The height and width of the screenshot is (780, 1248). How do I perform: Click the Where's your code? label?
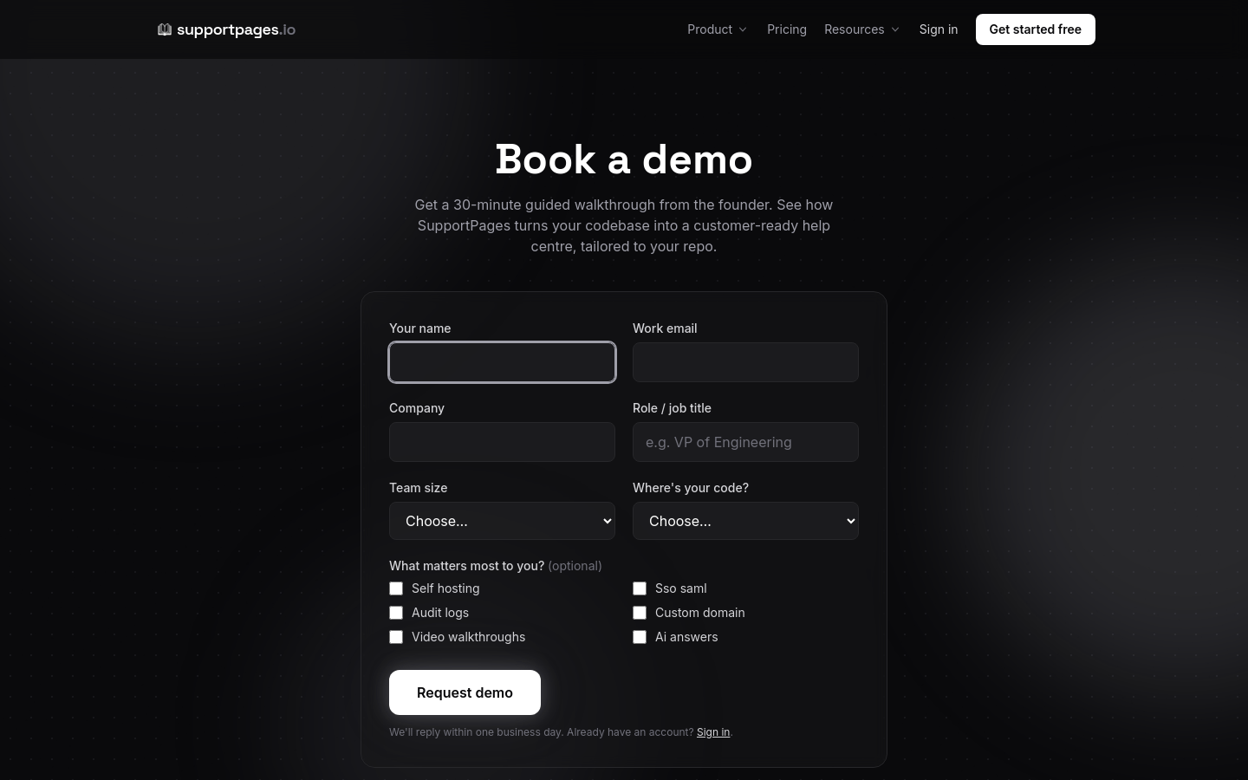point(691,488)
